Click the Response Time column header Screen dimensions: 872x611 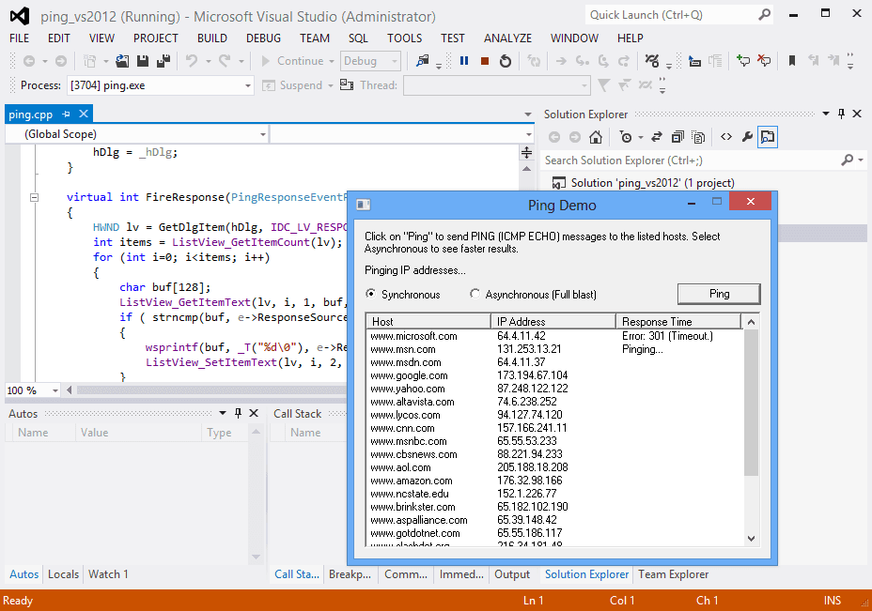coord(678,321)
